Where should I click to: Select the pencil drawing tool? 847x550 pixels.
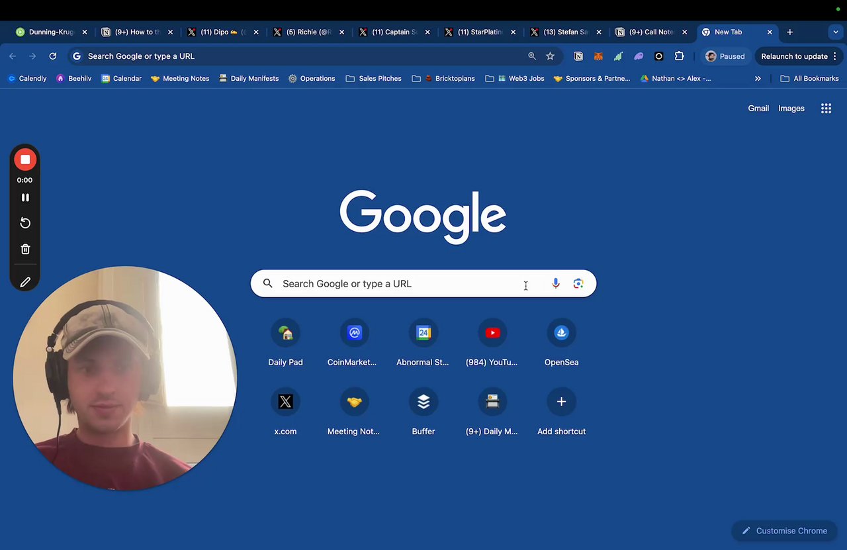pos(25,282)
